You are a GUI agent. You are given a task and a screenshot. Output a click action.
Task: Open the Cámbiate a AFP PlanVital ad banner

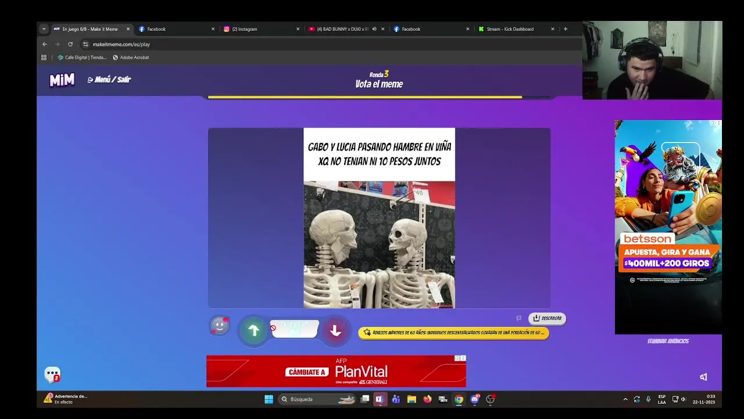coord(336,371)
